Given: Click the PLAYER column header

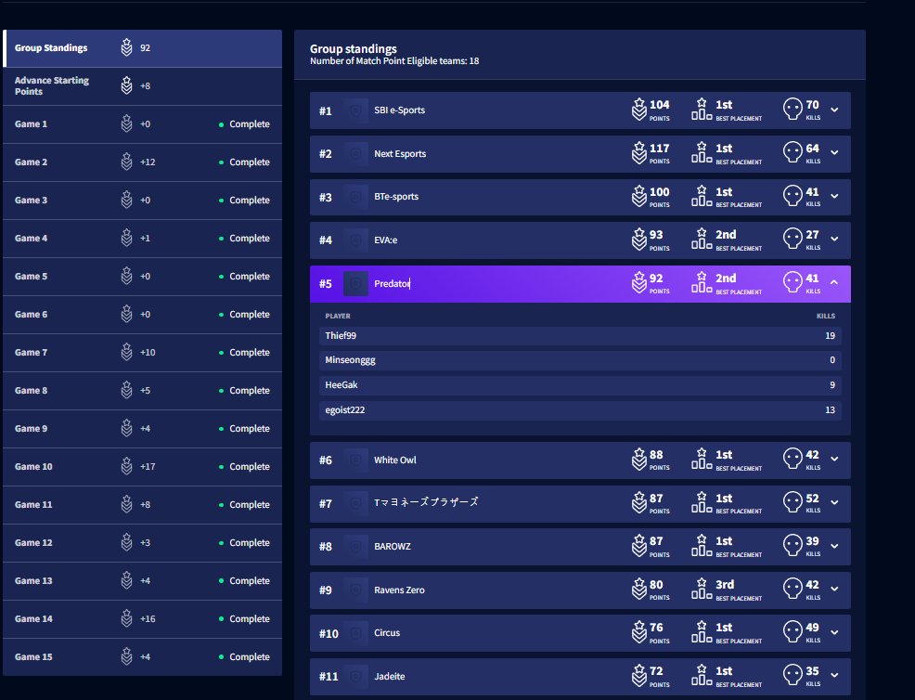Looking at the screenshot, I should [338, 316].
